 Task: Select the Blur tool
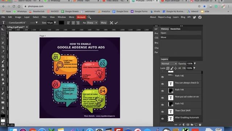coord(3,79)
